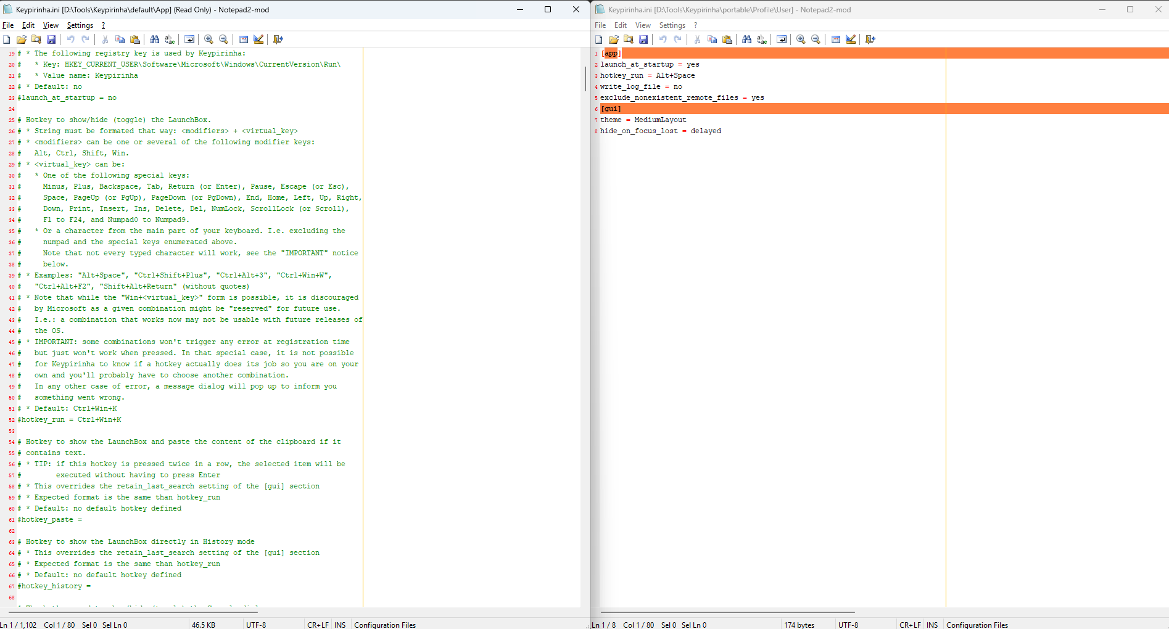Screen dimensions: 1169x629
Task: Click UTF-8 encoding in left status bar
Action: (256, 625)
